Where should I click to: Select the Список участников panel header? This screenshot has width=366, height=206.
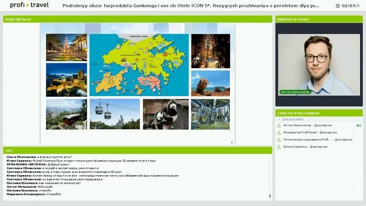click(x=319, y=113)
